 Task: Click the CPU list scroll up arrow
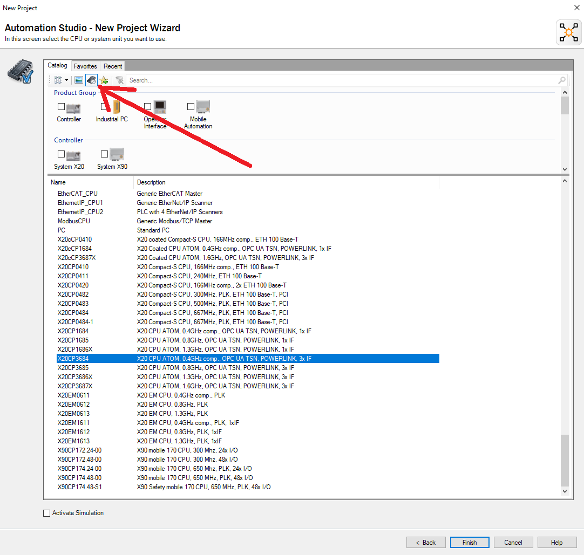pos(565,181)
